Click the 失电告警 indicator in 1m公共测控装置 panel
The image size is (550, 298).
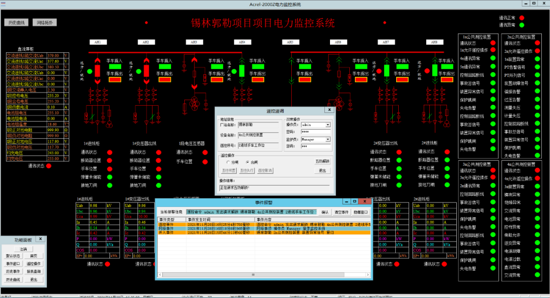click(x=492, y=106)
